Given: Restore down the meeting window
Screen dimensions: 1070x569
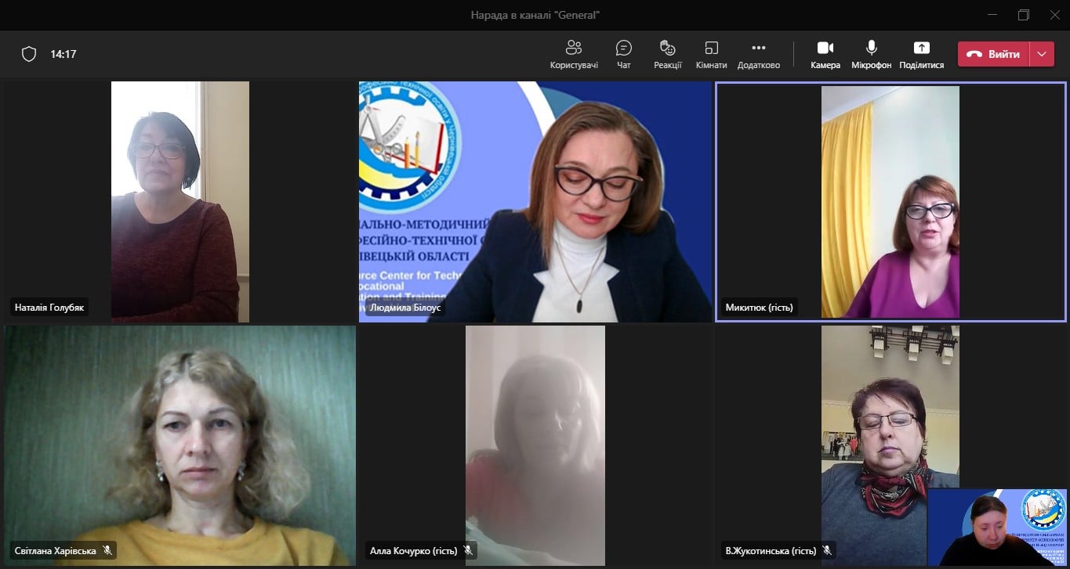Looking at the screenshot, I should click(x=1024, y=15).
